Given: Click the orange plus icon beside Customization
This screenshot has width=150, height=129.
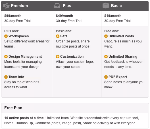Looking at the screenshot, I should point(58,57).
